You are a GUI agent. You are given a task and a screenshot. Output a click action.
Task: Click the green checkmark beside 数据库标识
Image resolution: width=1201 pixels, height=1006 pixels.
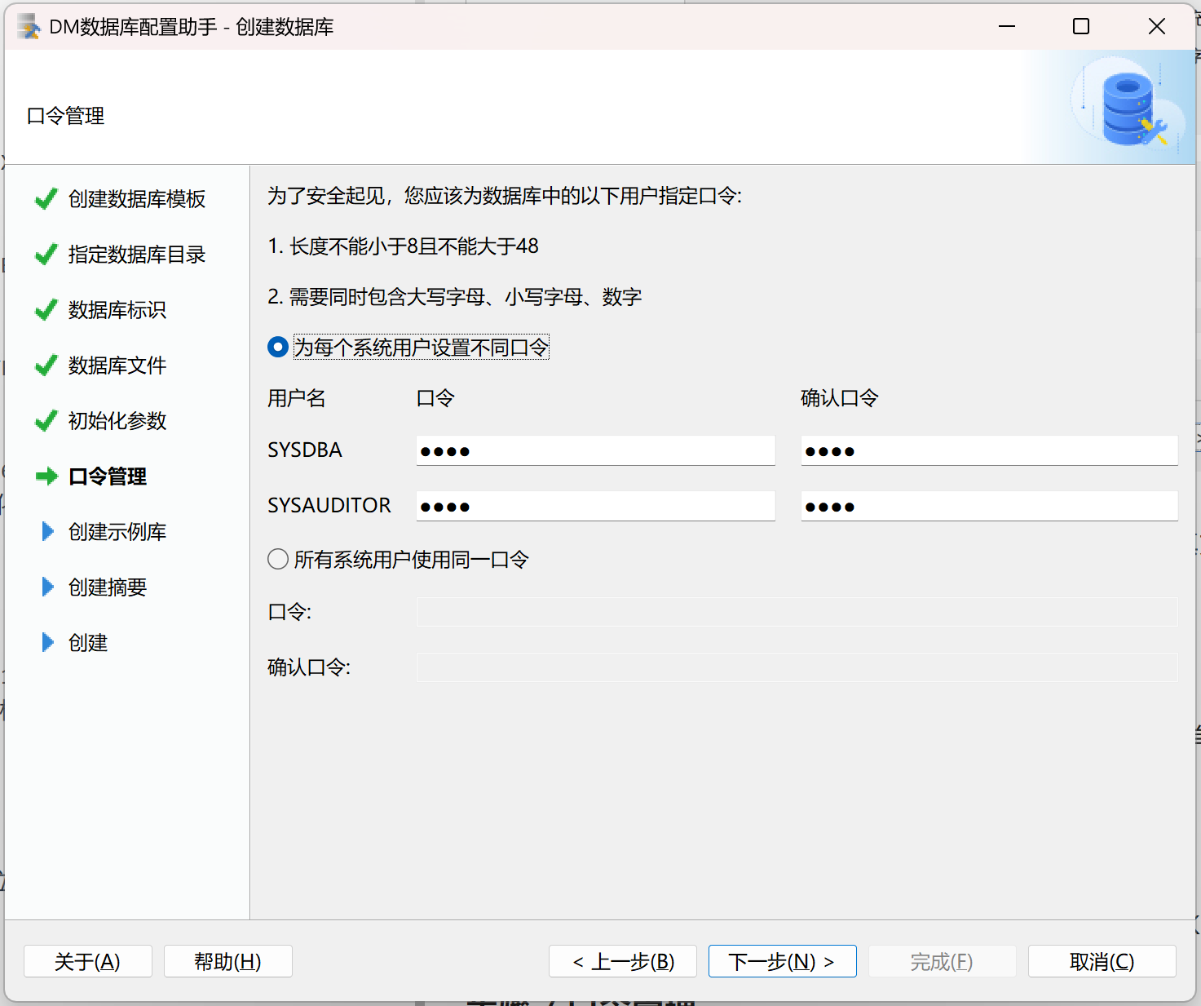point(46,310)
